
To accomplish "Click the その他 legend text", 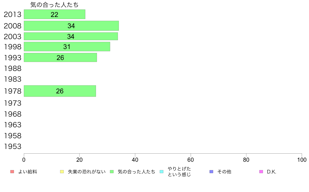I will [224, 172].
